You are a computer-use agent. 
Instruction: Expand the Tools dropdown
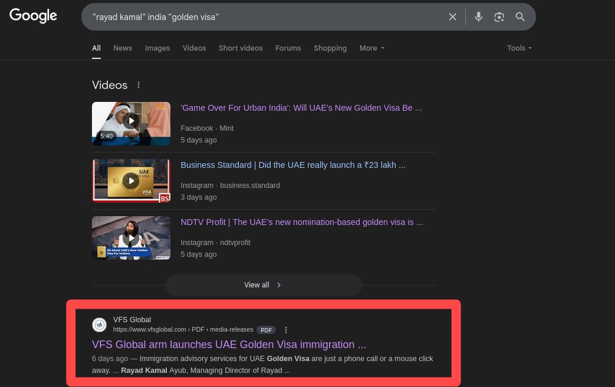(519, 48)
